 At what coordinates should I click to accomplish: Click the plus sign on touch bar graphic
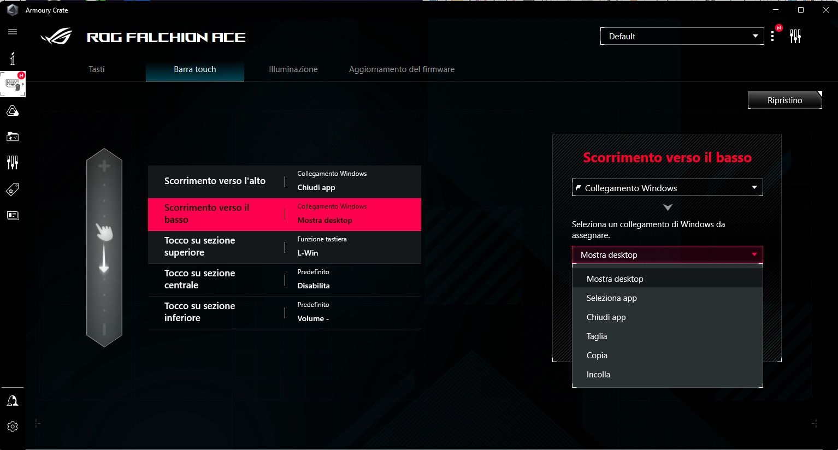[x=104, y=166]
